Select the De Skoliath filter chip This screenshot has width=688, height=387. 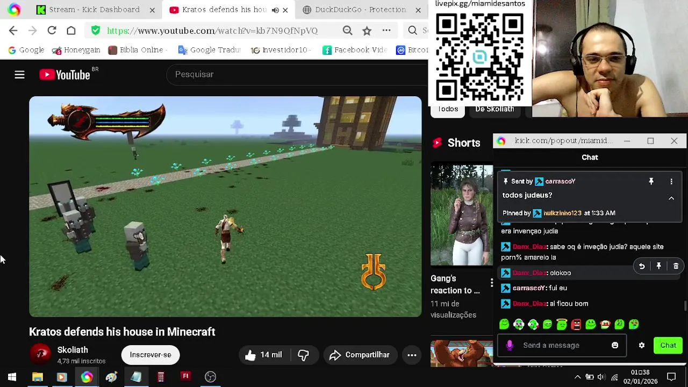(494, 109)
